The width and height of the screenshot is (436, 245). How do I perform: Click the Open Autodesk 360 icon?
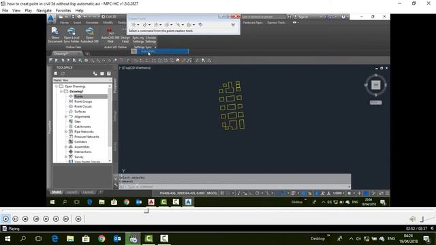pyautogui.click(x=89, y=35)
